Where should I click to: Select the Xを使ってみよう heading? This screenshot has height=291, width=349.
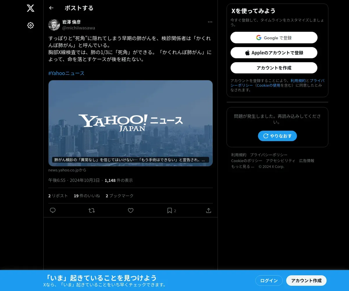(x=253, y=11)
